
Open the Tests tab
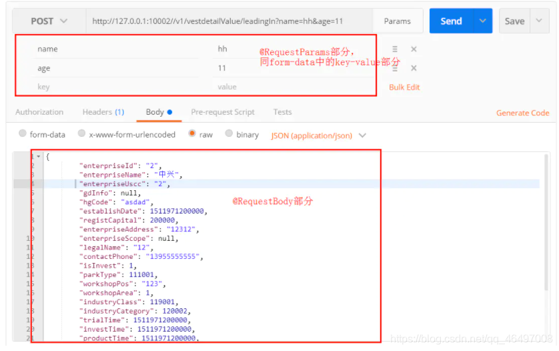(282, 112)
